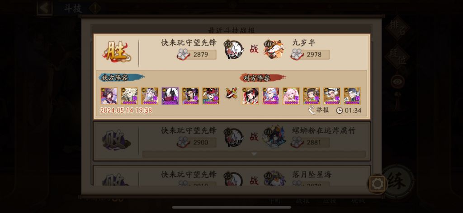
Task: Tap the 练 practice round button
Action: pos(397,181)
